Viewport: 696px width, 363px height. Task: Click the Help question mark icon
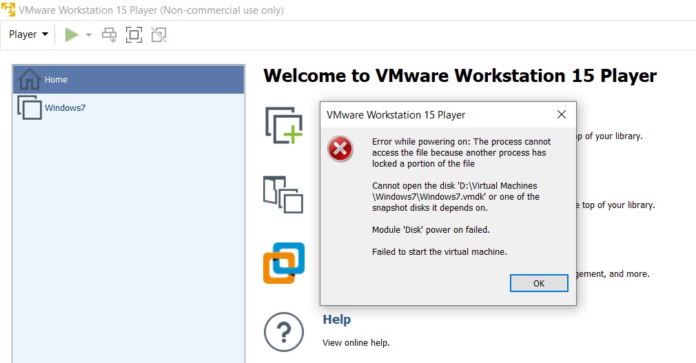284,332
